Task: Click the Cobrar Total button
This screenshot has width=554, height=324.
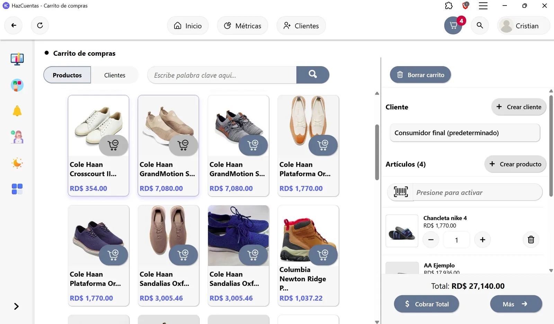Action: tap(427, 304)
